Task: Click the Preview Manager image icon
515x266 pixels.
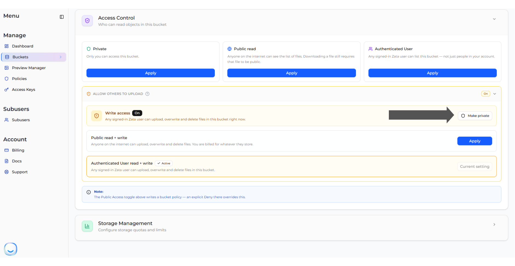Action: click(7, 68)
